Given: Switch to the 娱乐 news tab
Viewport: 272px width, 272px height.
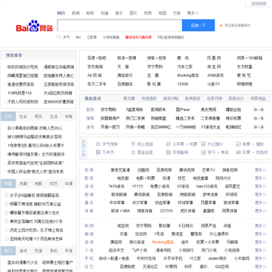Looking at the screenshot, I should tap(39, 116).
